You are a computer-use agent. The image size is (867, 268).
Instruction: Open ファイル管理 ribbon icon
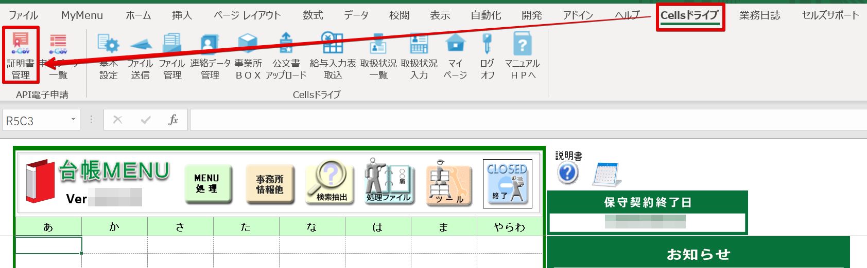172,55
